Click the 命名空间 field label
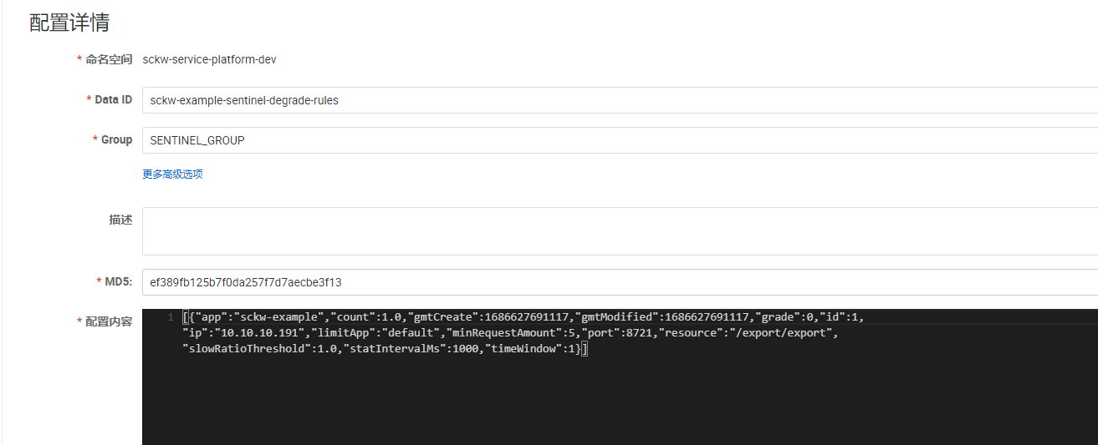The height and width of the screenshot is (445, 1098). pos(109,59)
